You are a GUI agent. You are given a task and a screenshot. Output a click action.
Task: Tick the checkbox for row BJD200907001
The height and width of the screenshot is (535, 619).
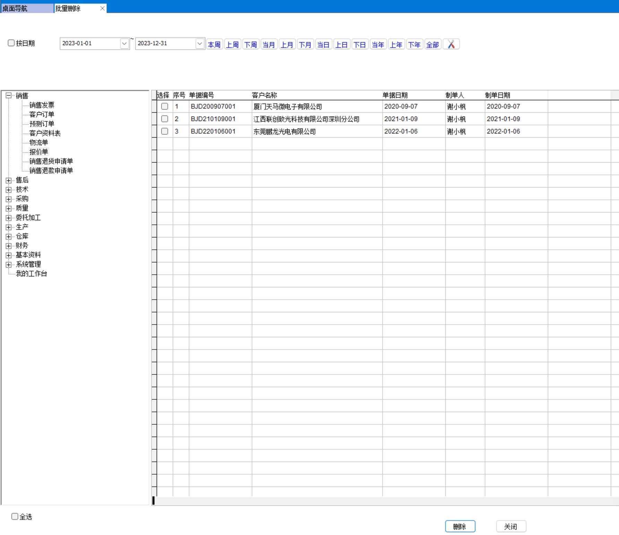165,106
